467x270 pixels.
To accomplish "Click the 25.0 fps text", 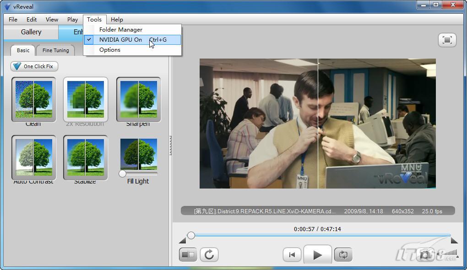I will click(x=432, y=211).
